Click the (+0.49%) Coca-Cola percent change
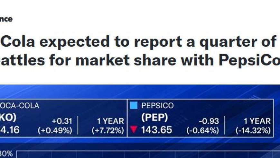Viewport: 280px width, 158px height. (x=55, y=131)
